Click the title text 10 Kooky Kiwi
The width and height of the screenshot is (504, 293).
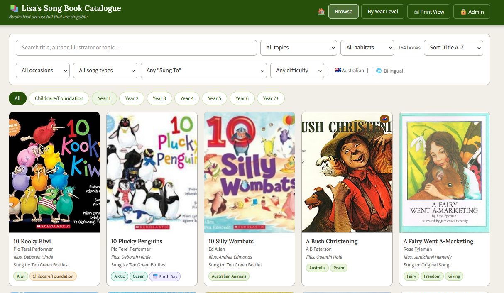coord(32,241)
